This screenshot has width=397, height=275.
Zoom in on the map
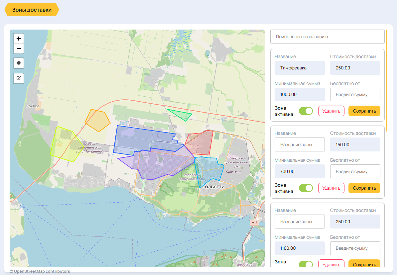19,39
